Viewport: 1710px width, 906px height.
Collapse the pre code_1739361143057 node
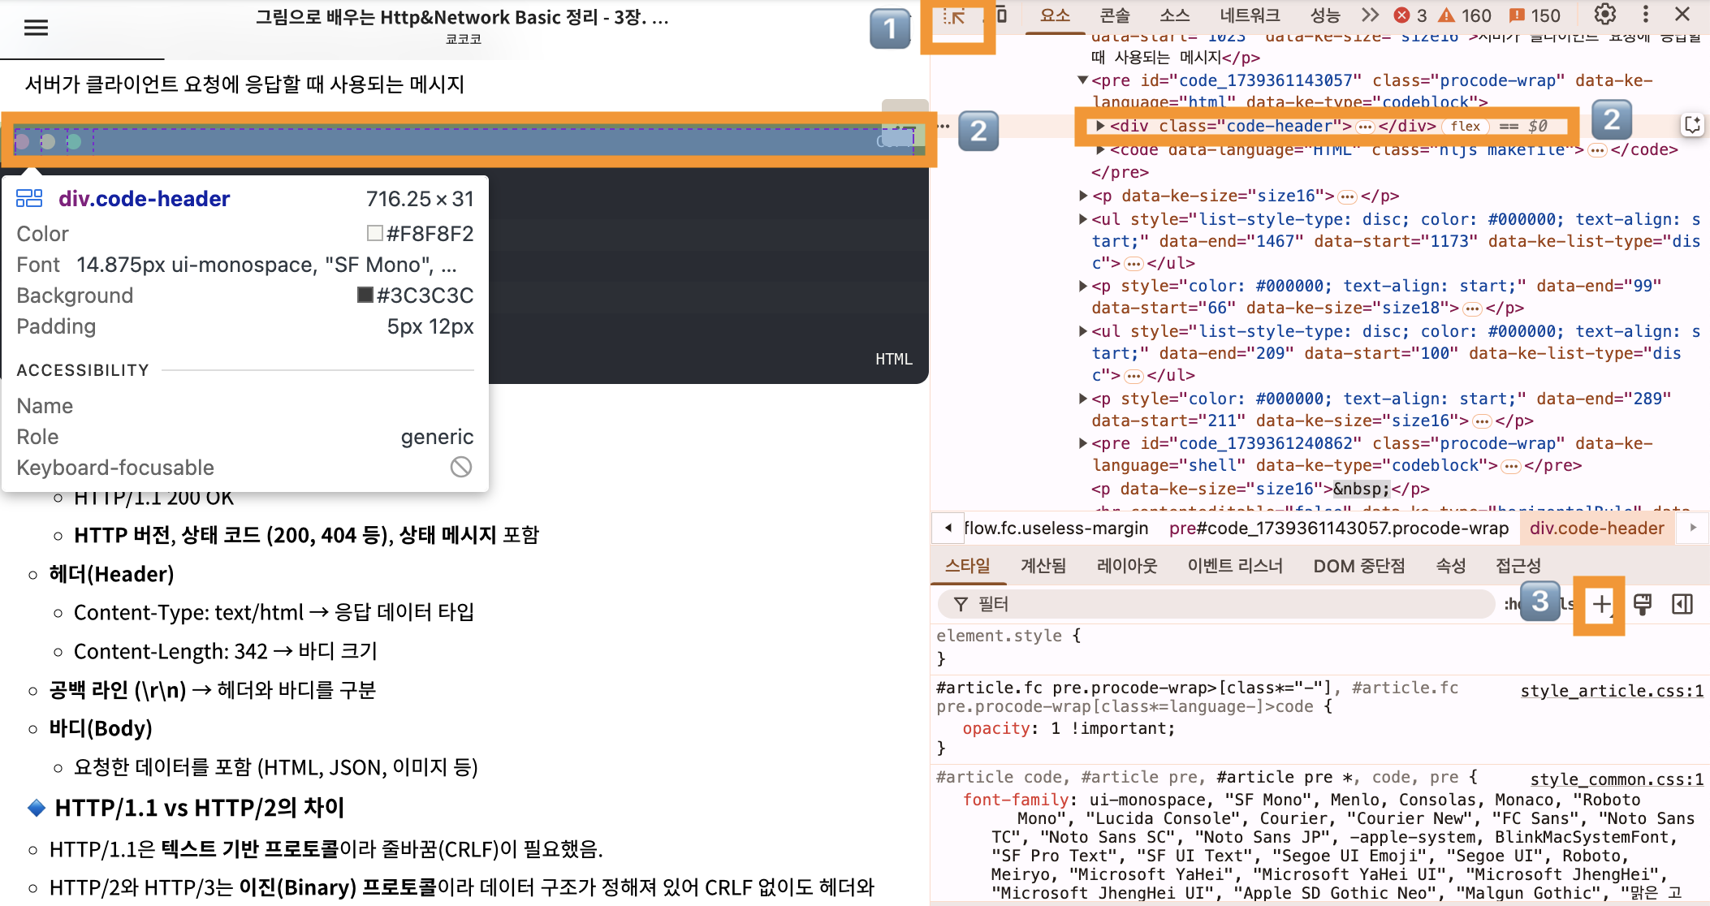[x=1082, y=80]
